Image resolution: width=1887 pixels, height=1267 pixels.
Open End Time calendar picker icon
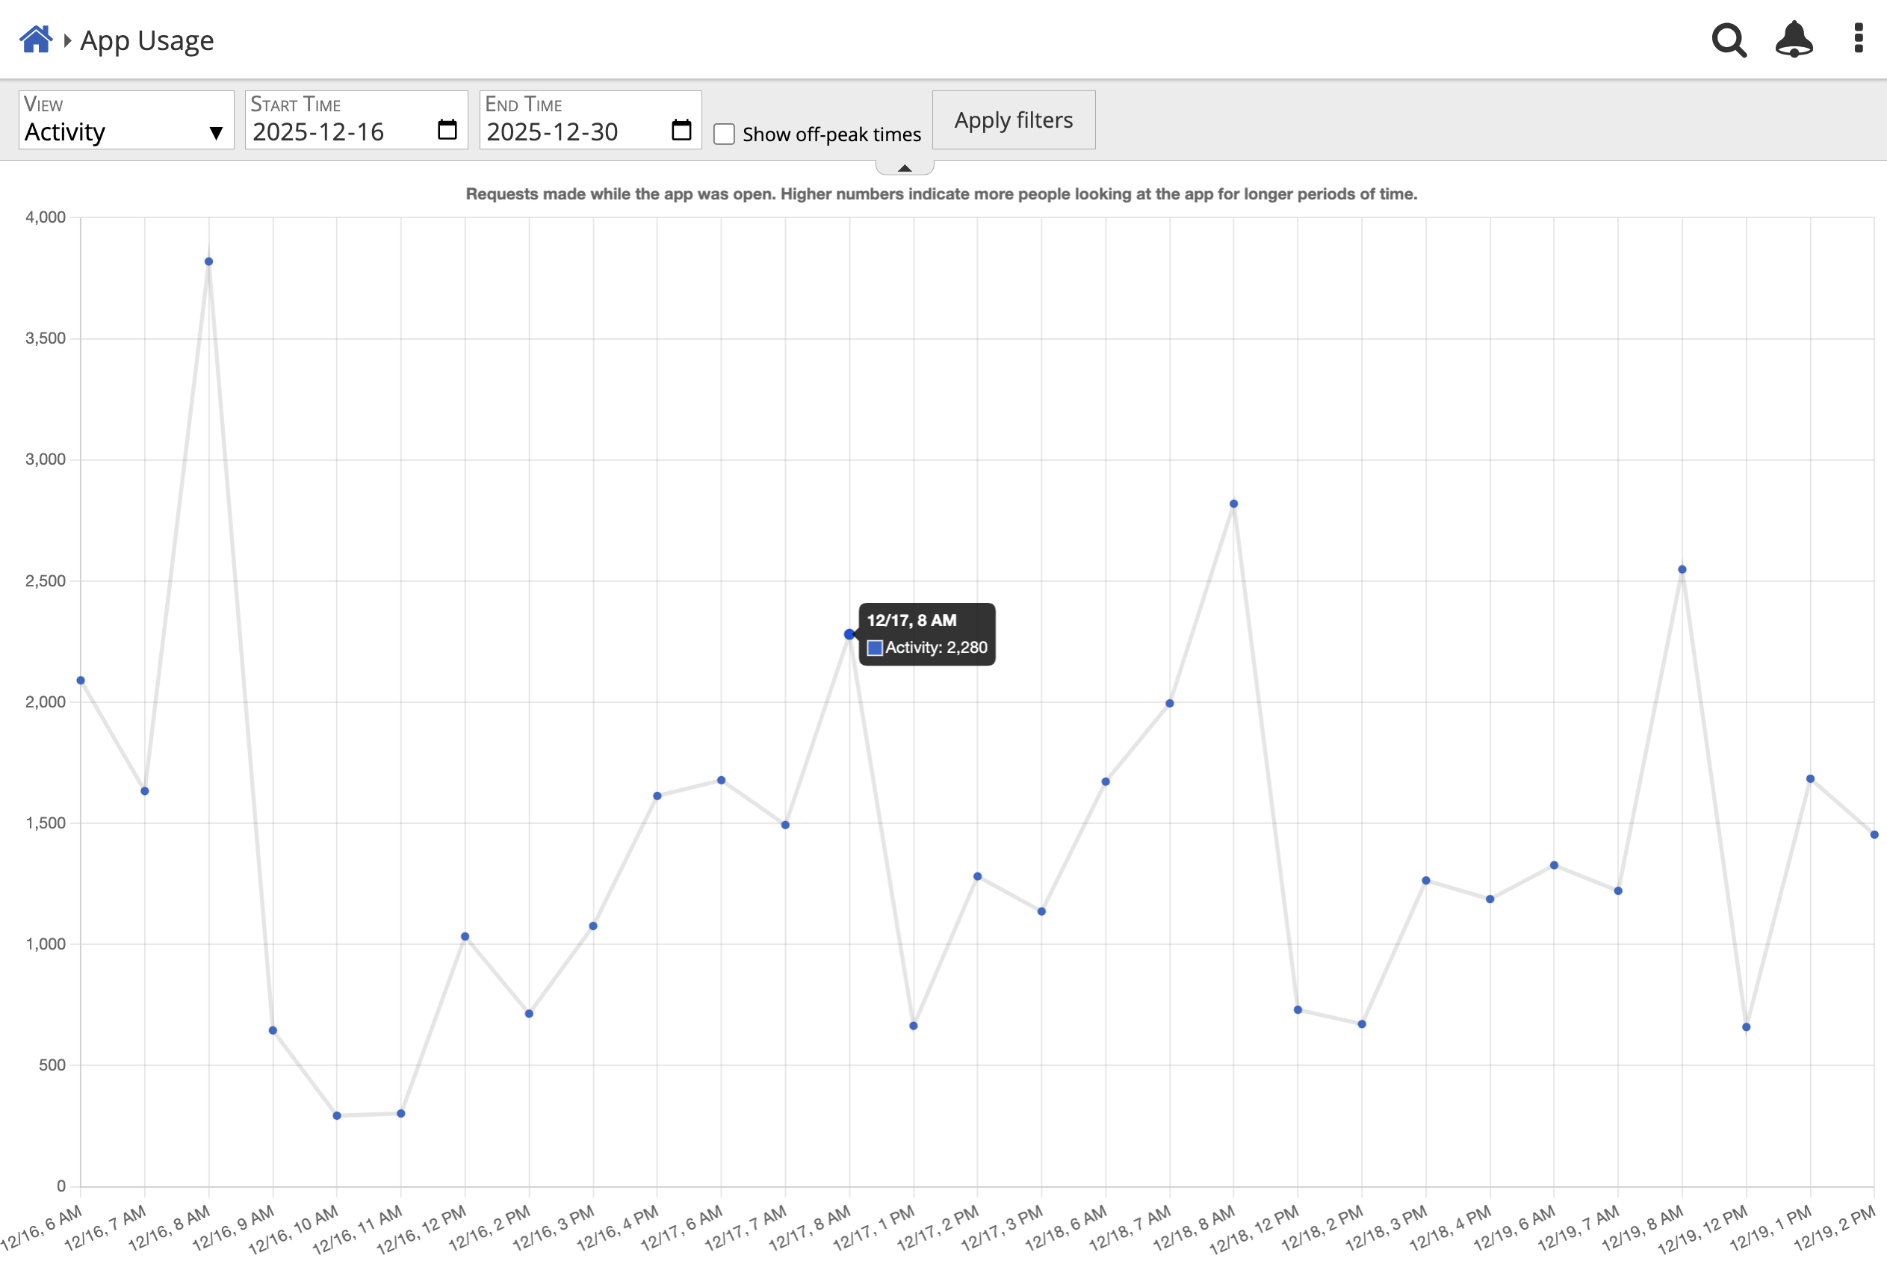(x=681, y=130)
